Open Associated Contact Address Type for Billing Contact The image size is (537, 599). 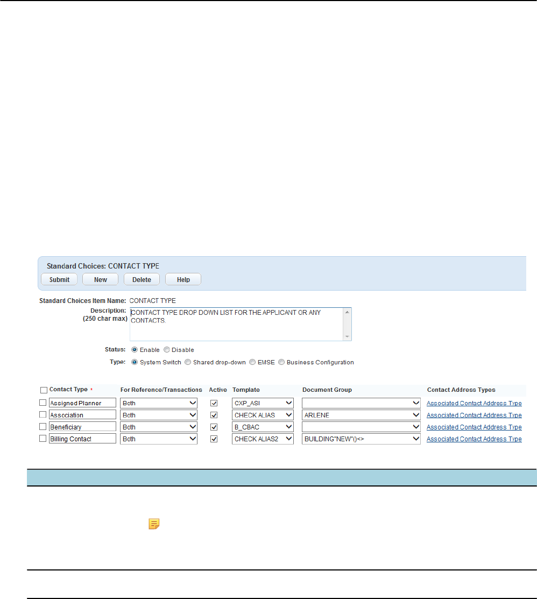click(474, 439)
